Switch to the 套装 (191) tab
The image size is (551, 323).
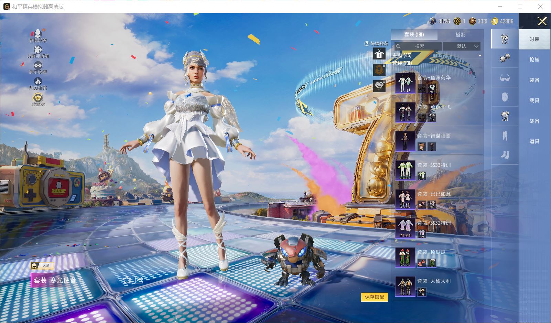click(414, 35)
